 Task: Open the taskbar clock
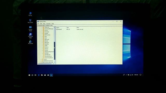pos(136,75)
